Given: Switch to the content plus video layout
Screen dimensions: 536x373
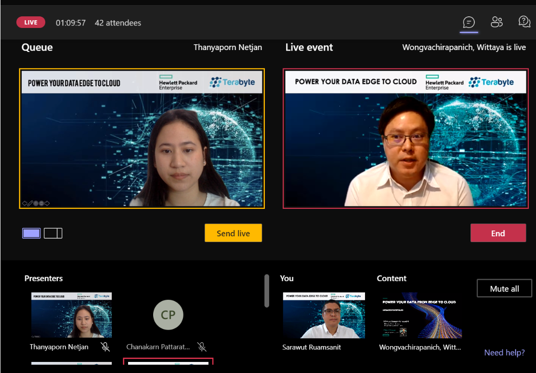Looking at the screenshot, I should (53, 233).
